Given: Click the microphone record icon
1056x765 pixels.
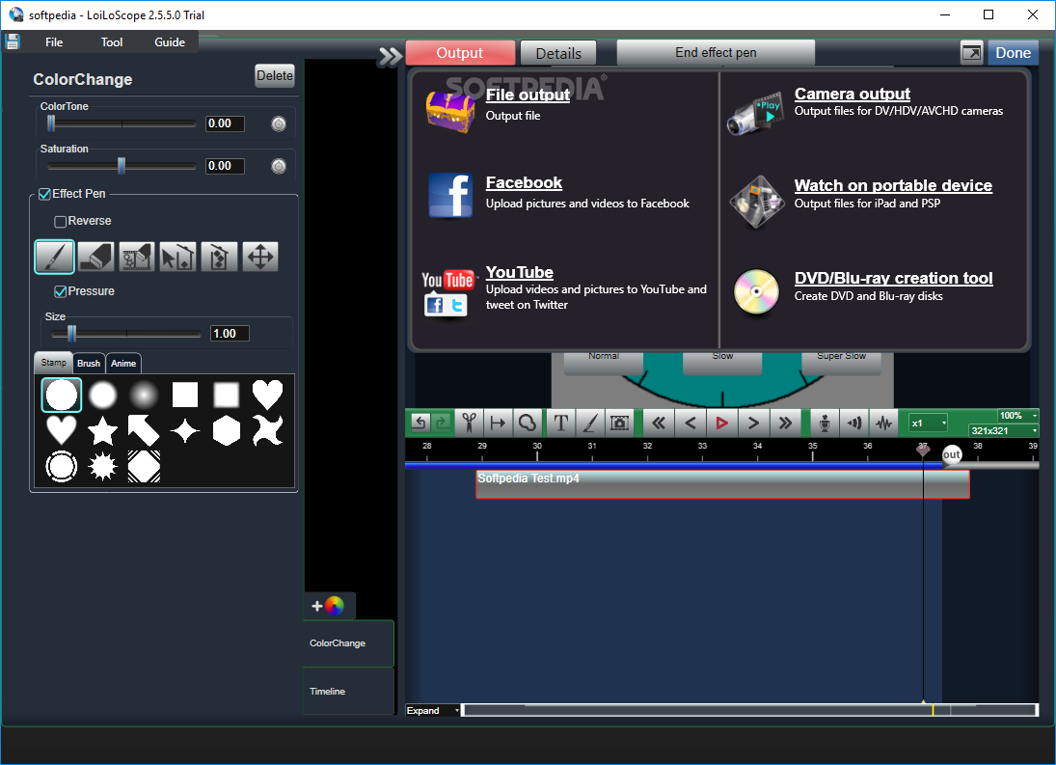Looking at the screenshot, I should (825, 423).
